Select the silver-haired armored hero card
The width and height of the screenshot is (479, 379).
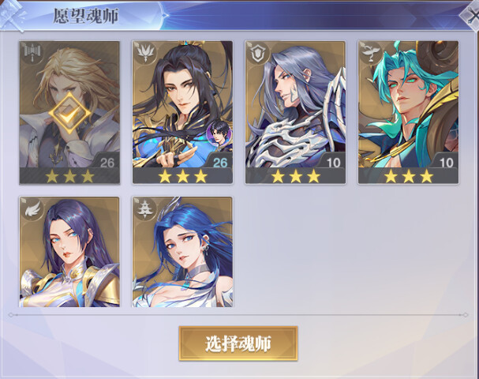pos(295,112)
